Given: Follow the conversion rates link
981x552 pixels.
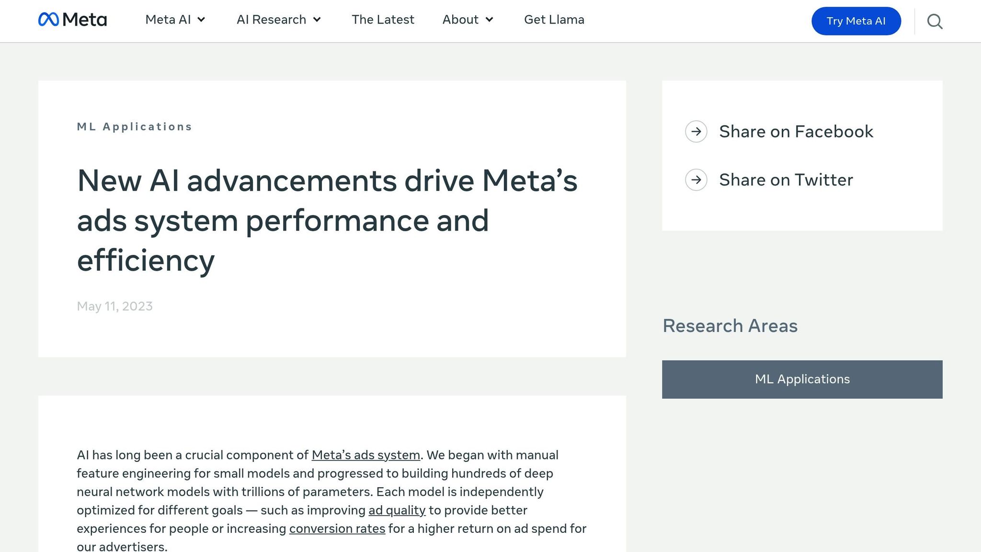Looking at the screenshot, I should click(x=337, y=529).
